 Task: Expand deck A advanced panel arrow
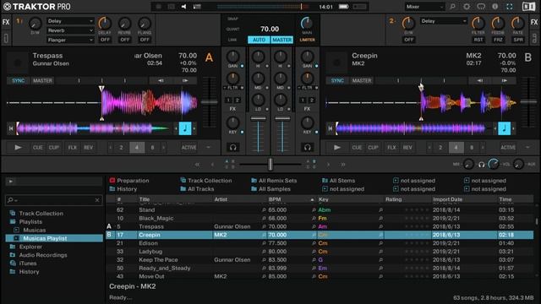tap(209, 148)
